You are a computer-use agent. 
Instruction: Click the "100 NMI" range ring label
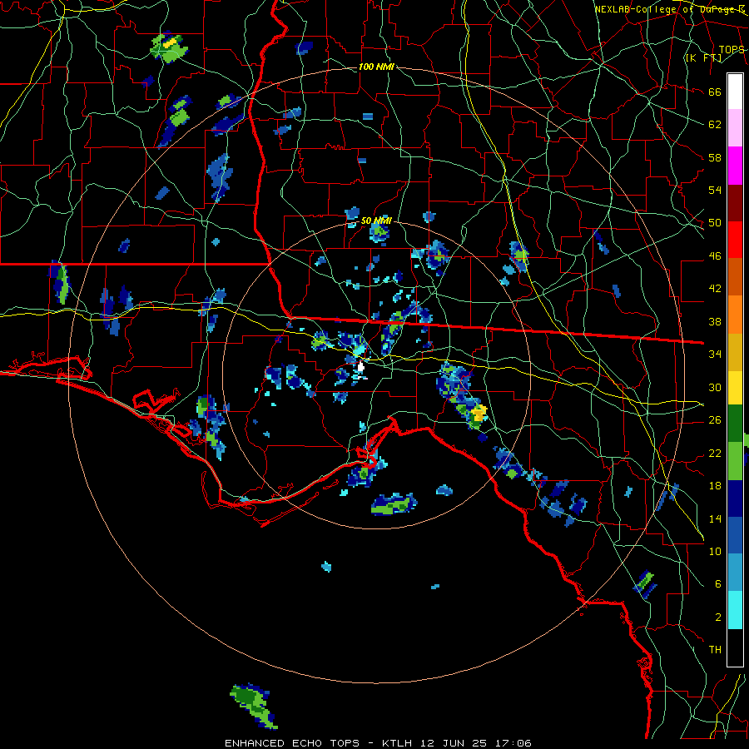pos(376,67)
